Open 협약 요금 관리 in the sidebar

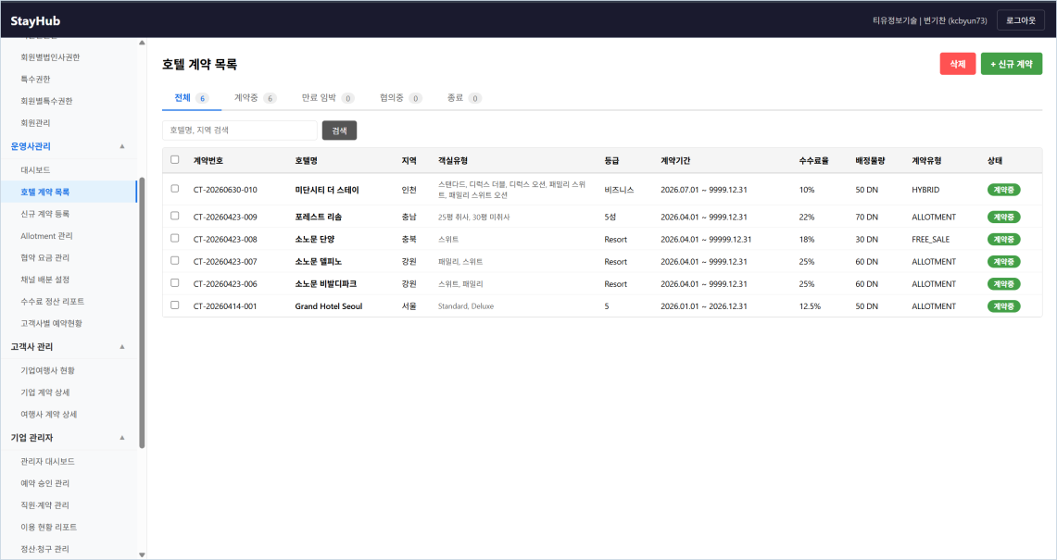click(x=45, y=257)
